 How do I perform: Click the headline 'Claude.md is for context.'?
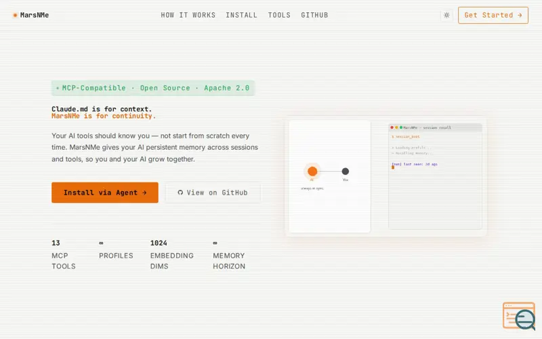pyautogui.click(x=102, y=109)
